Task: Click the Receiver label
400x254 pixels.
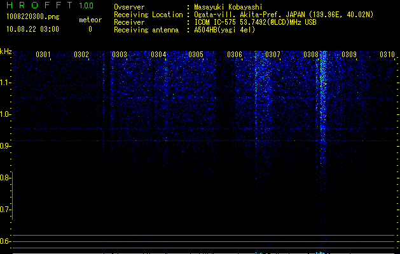Action: [x=129, y=22]
